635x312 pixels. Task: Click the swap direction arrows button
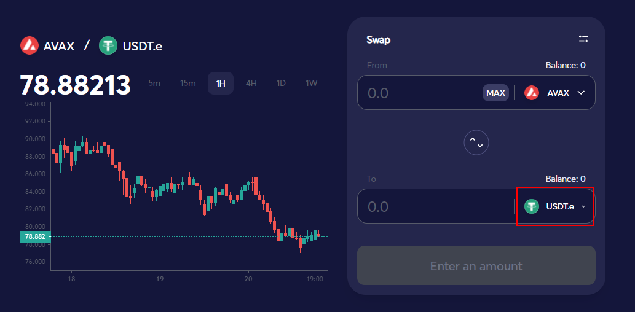point(476,142)
